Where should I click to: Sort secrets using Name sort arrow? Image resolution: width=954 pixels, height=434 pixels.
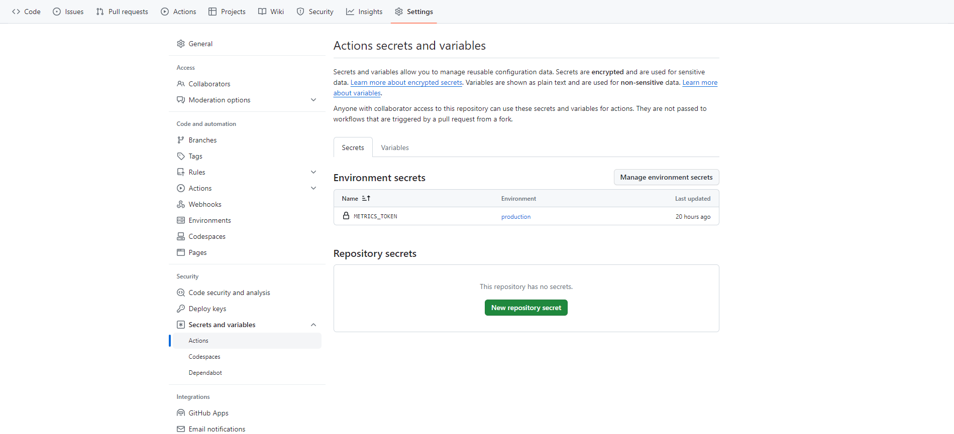click(366, 199)
